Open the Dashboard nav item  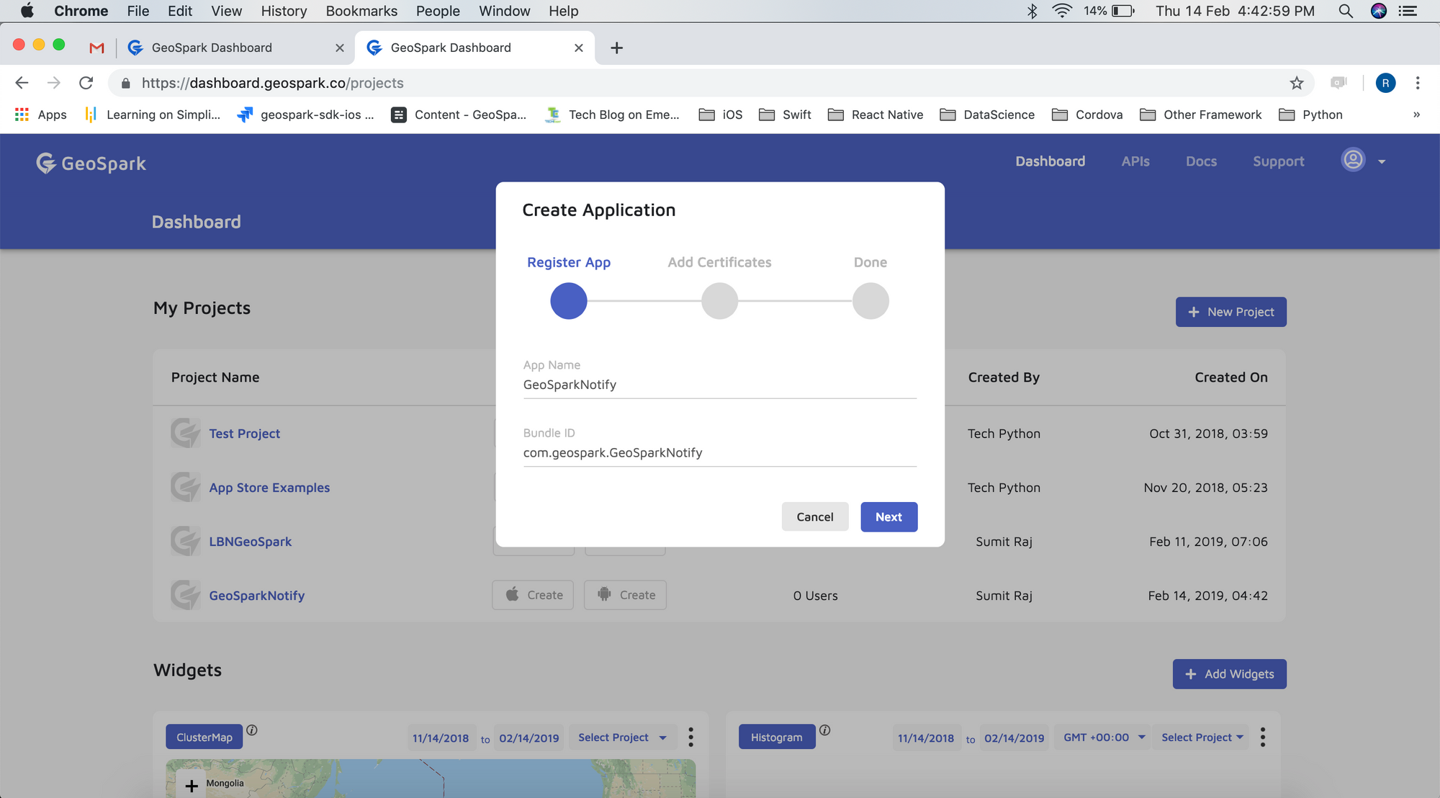pyautogui.click(x=1050, y=161)
